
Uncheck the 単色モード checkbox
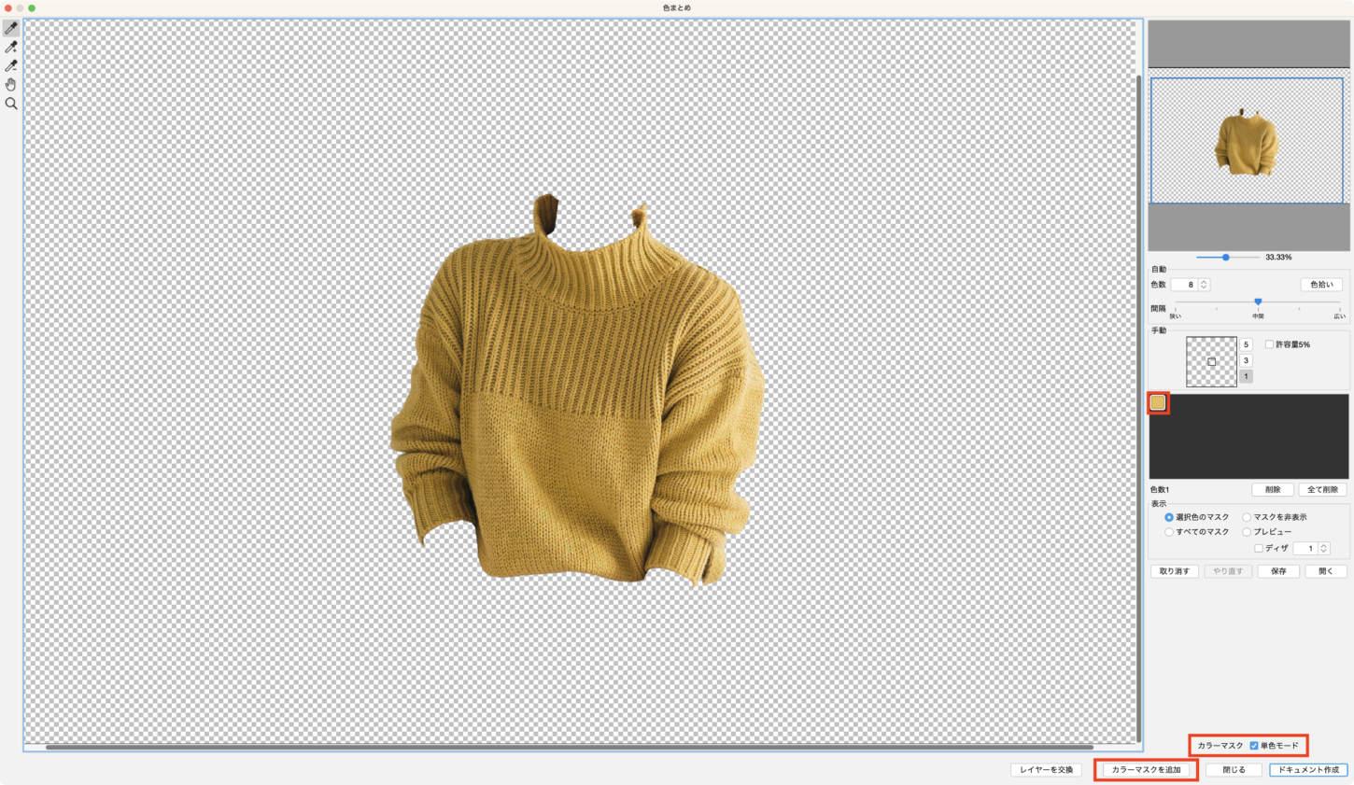click(1254, 746)
